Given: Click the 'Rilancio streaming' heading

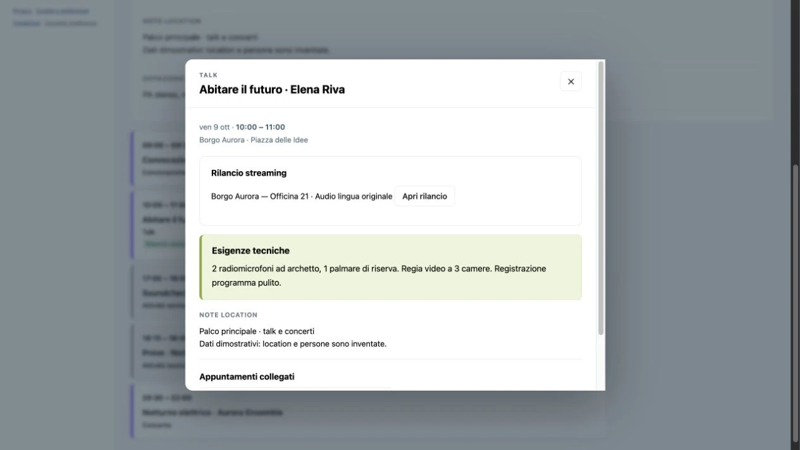Looking at the screenshot, I should click(249, 173).
